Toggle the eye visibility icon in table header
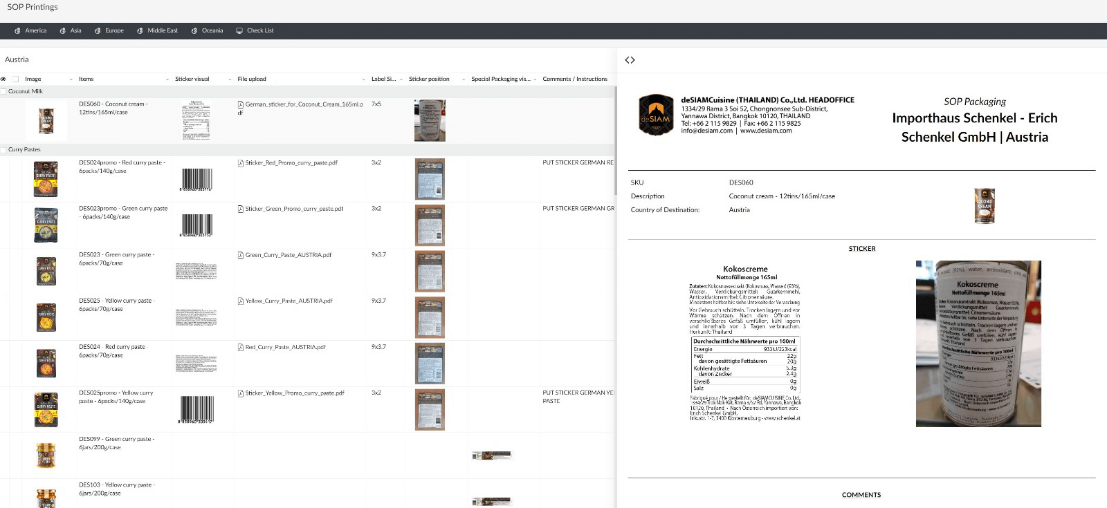Screen dimensions: 1107x508 [3, 79]
